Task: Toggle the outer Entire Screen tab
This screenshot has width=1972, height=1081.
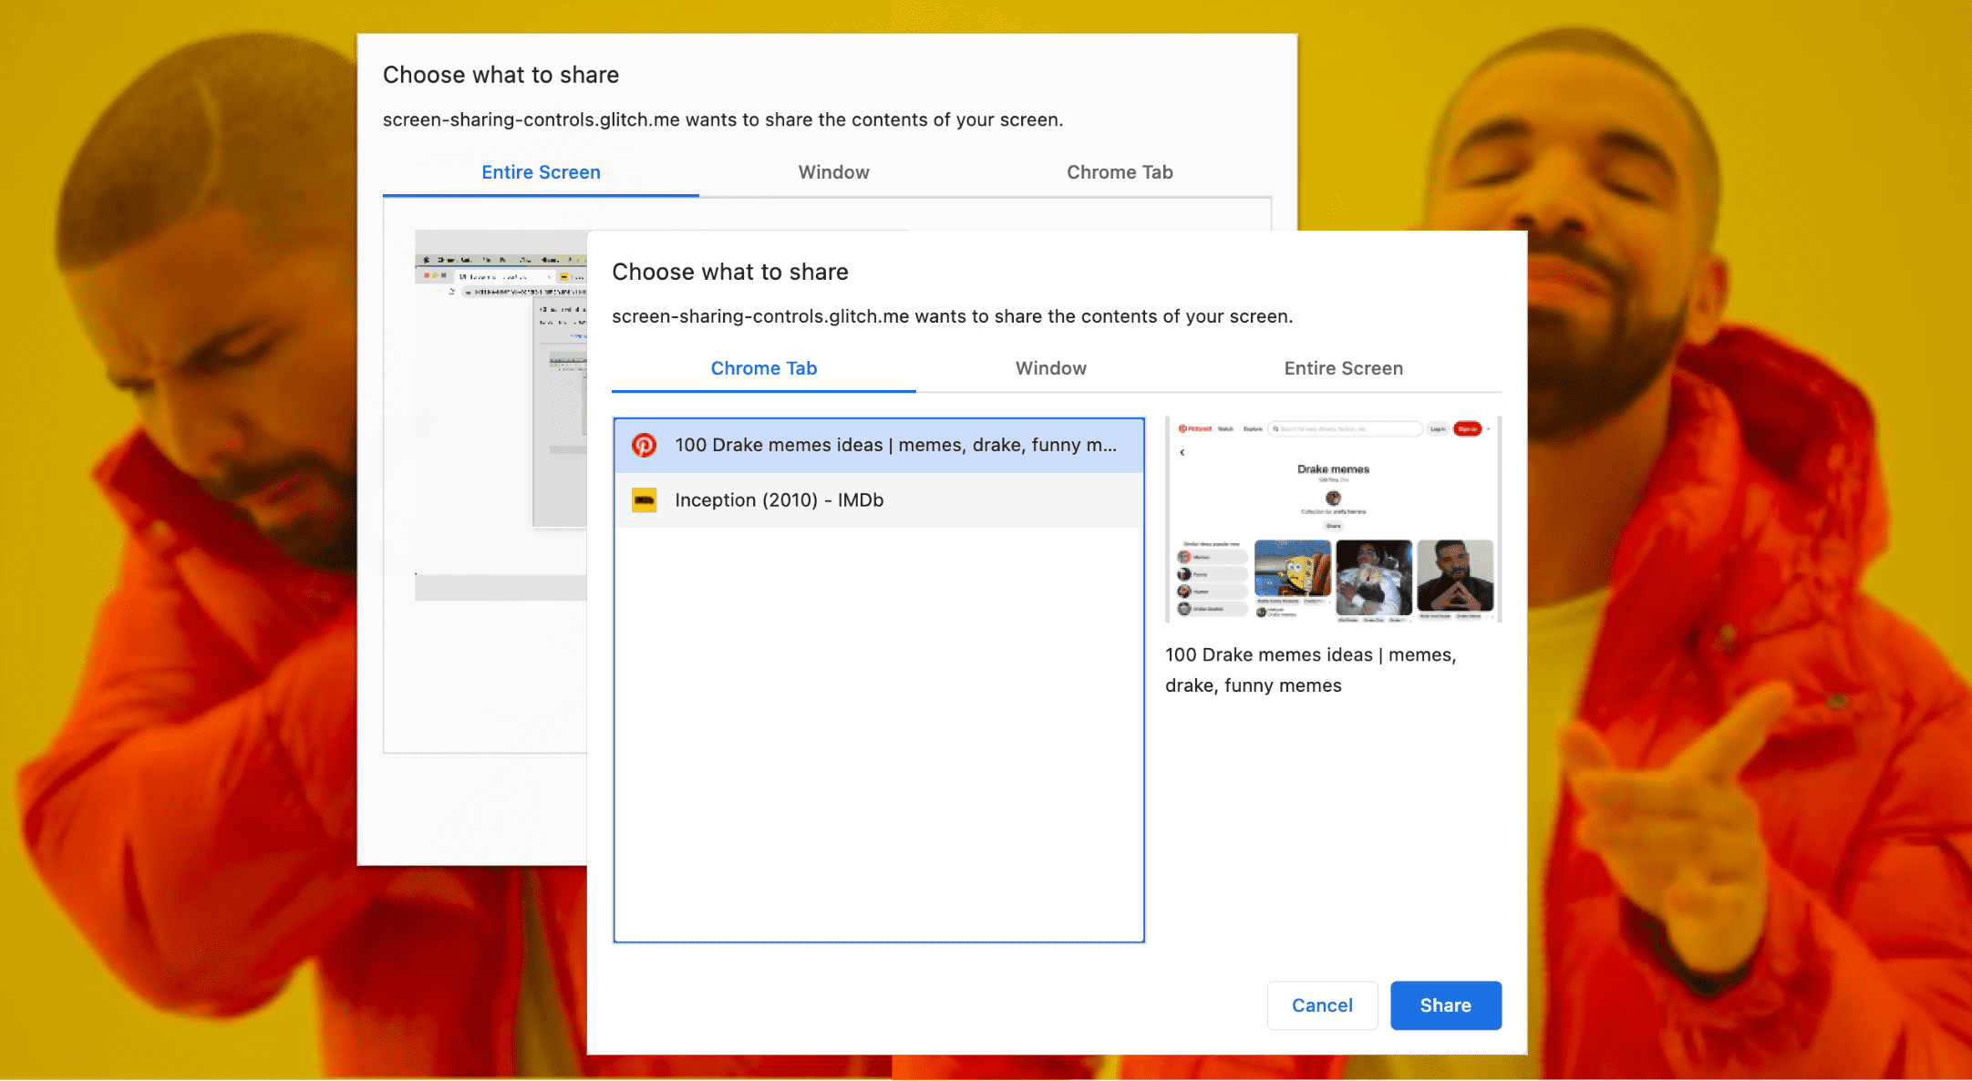Action: [541, 170]
